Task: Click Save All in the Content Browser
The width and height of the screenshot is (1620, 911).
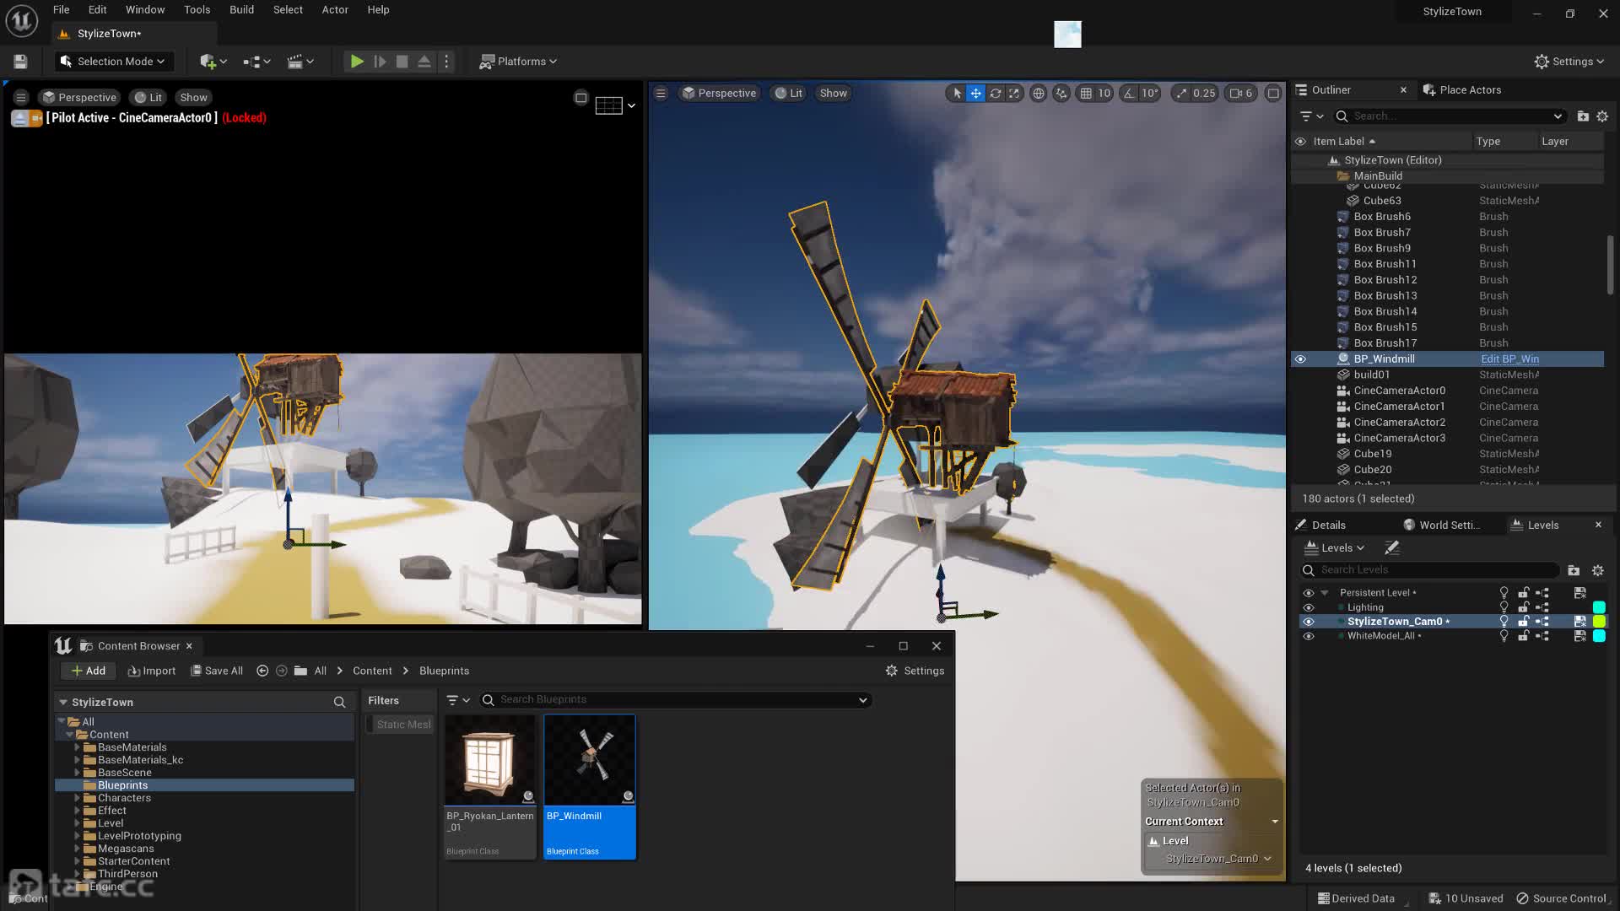Action: 217,671
